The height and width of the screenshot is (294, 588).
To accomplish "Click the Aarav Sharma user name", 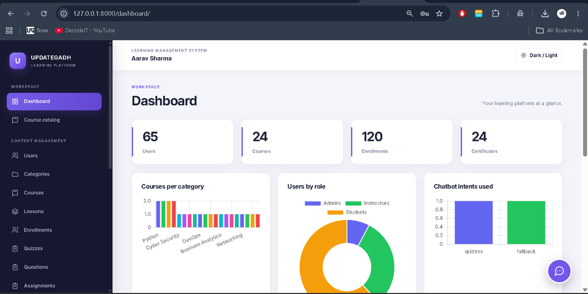I will pyautogui.click(x=152, y=58).
